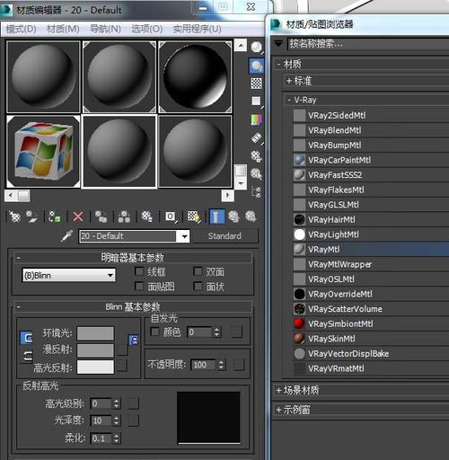This screenshot has width=449, height=460.
Task: Enable the 双面 two-sided checkbox
Action: tap(198, 271)
